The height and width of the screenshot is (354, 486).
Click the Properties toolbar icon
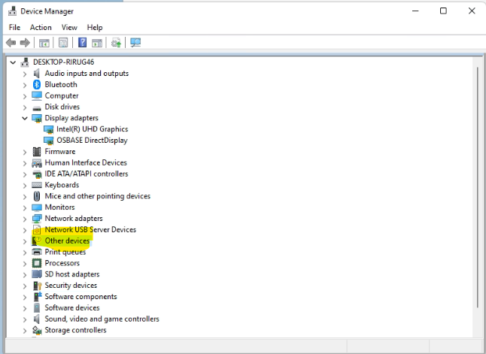63,43
